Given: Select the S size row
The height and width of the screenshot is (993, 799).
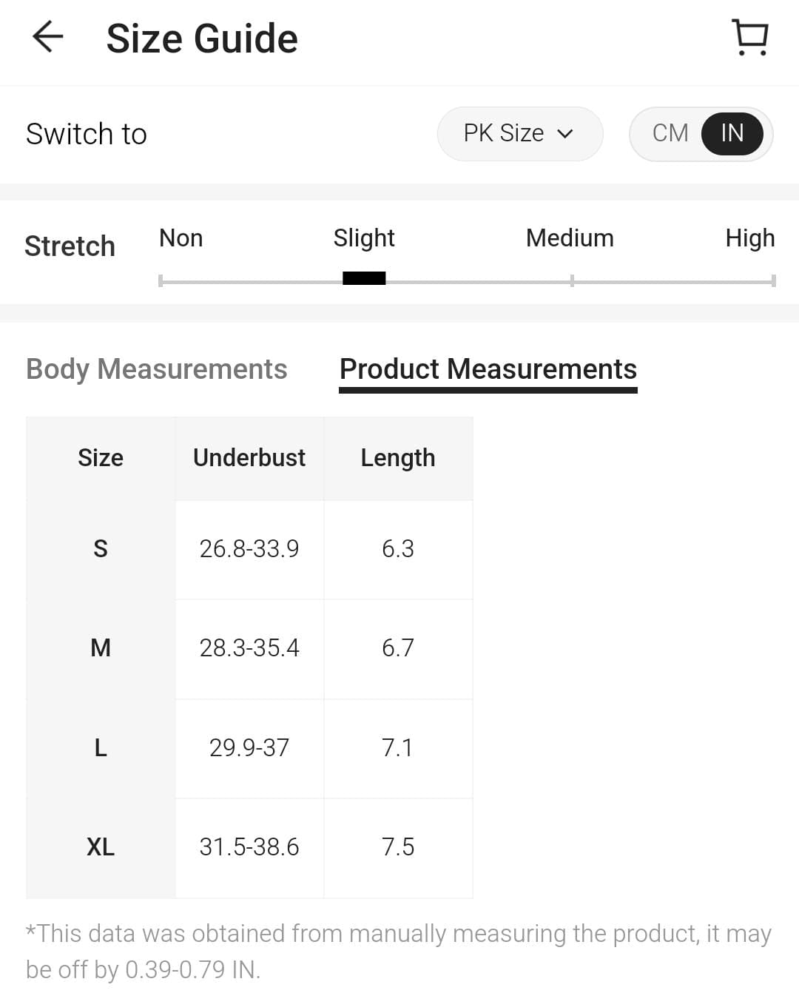Looking at the screenshot, I should (101, 549).
